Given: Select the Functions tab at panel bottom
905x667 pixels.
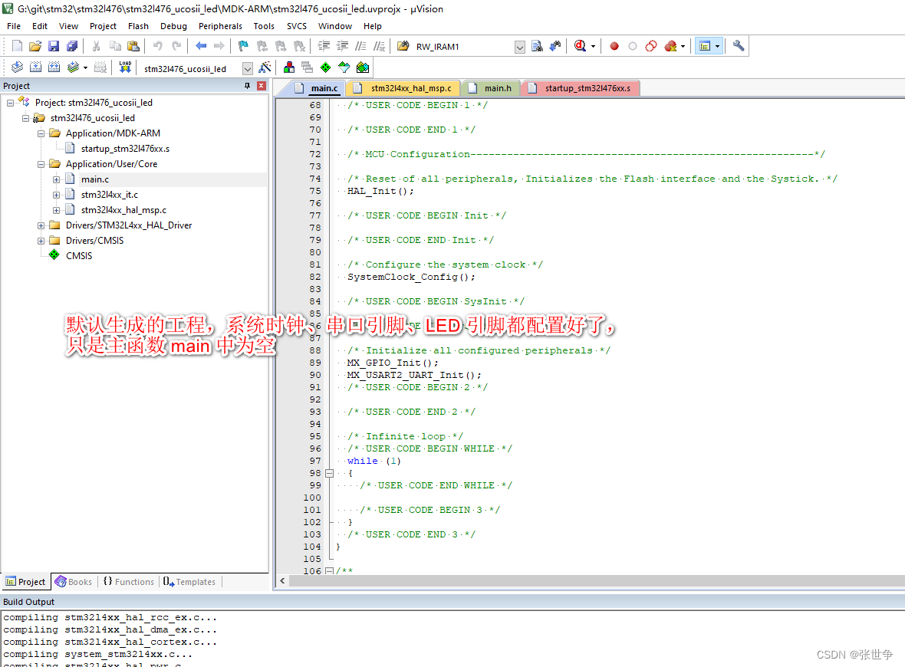Looking at the screenshot, I should [x=128, y=581].
